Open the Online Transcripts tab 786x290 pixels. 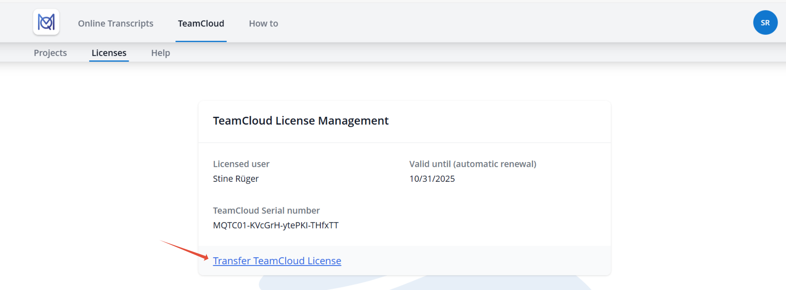(x=116, y=24)
